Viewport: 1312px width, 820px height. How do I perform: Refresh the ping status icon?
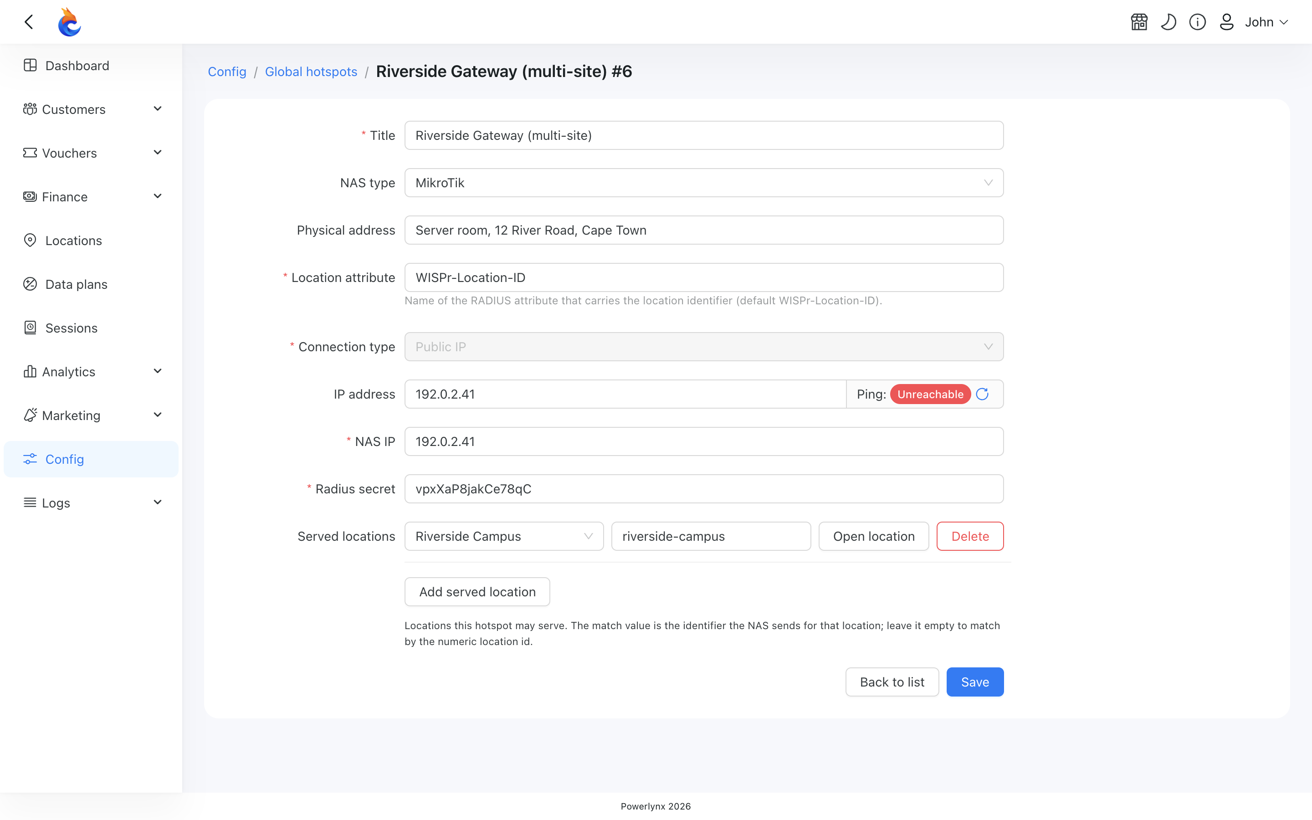982,394
